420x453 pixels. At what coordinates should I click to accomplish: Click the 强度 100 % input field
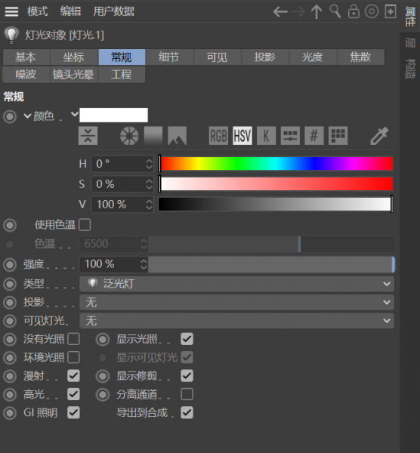tap(113, 264)
